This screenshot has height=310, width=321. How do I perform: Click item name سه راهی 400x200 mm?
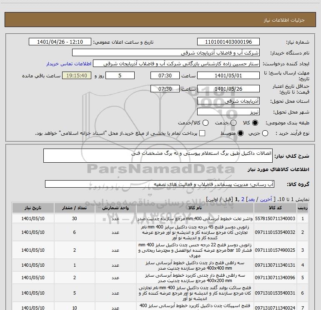click(x=195, y=278)
